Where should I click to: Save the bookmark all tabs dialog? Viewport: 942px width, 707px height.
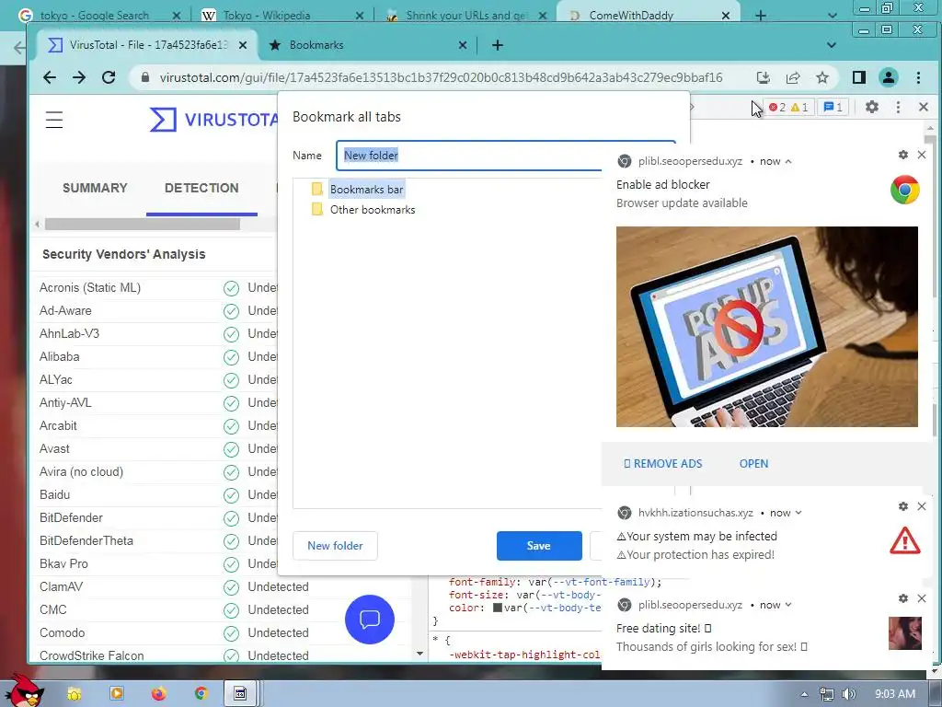coord(539,545)
